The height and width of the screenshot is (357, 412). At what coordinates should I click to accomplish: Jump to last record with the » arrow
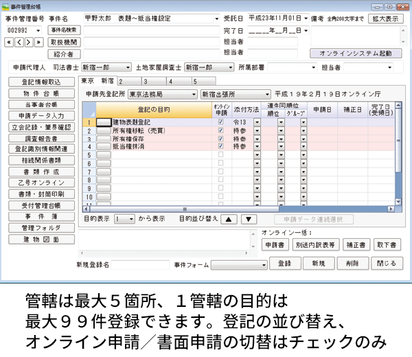pos(38,43)
